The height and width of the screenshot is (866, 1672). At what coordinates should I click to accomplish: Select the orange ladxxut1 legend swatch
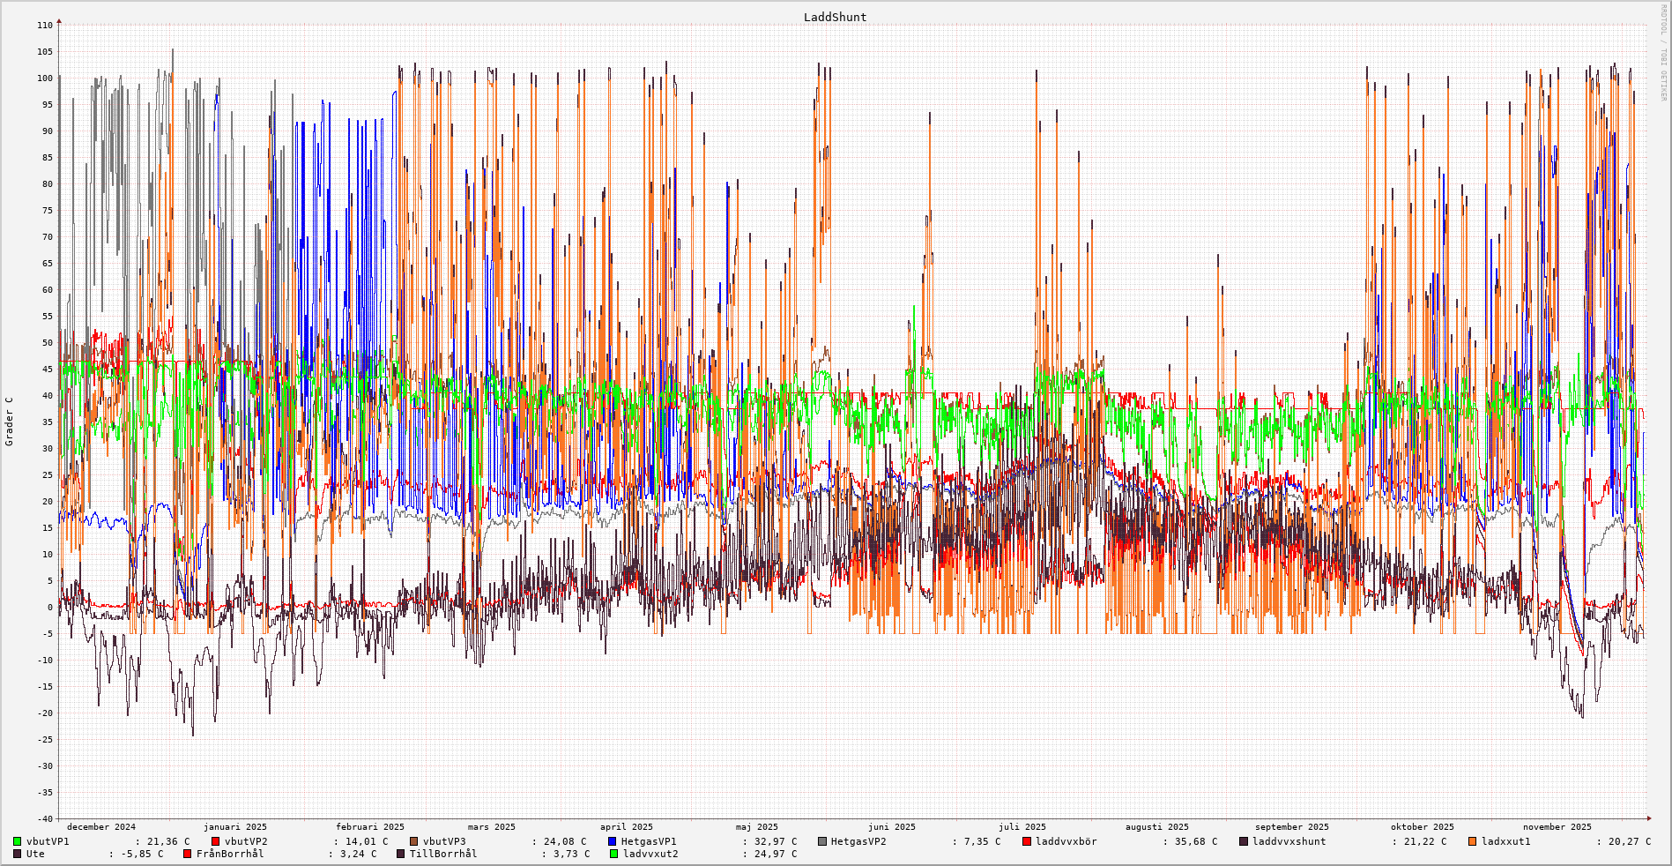(1473, 841)
